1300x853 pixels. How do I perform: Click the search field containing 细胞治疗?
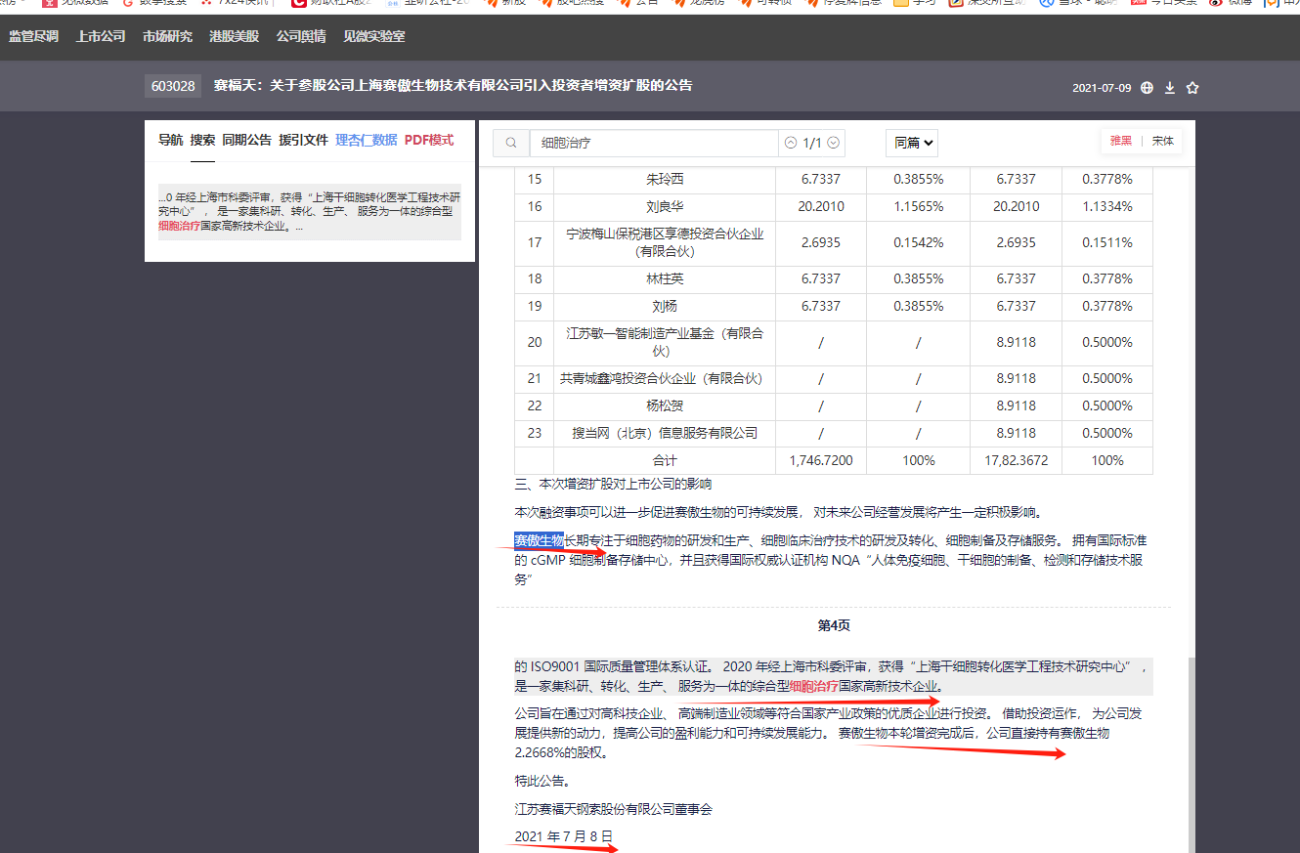pyautogui.click(x=654, y=143)
